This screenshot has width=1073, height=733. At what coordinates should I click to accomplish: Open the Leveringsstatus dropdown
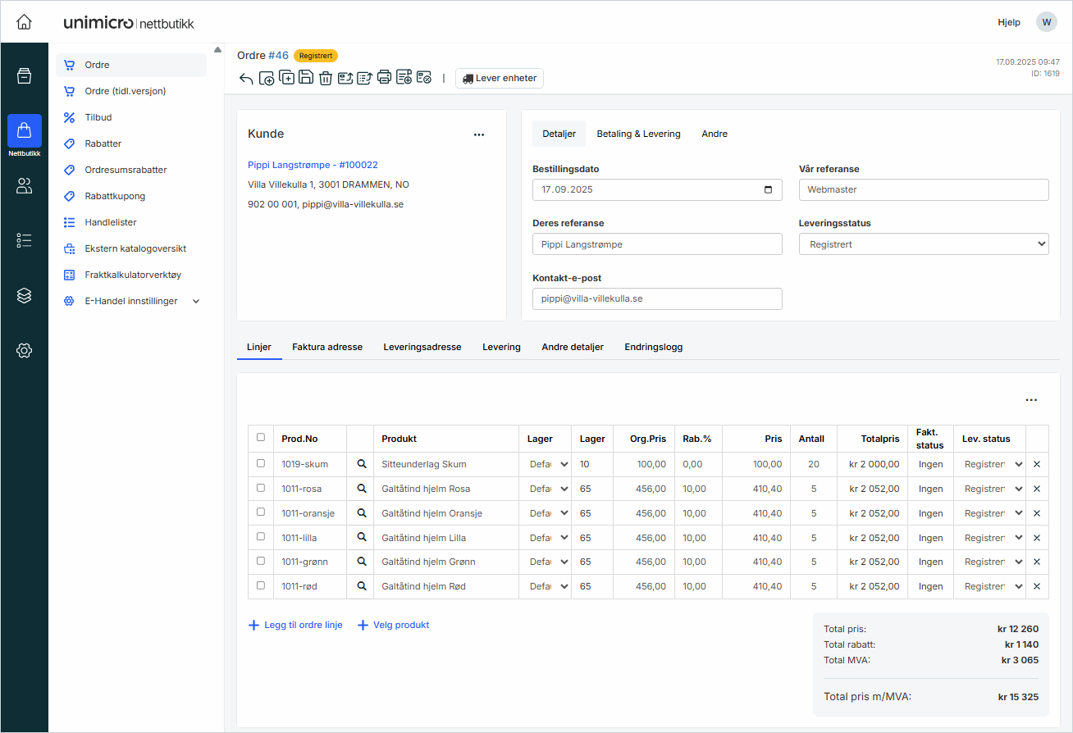click(923, 244)
